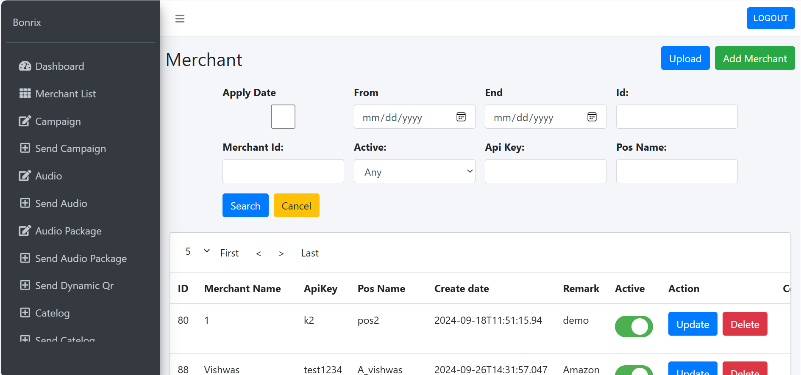Click the Send Campaign plus icon
The width and height of the screenshot is (801, 375).
point(25,148)
